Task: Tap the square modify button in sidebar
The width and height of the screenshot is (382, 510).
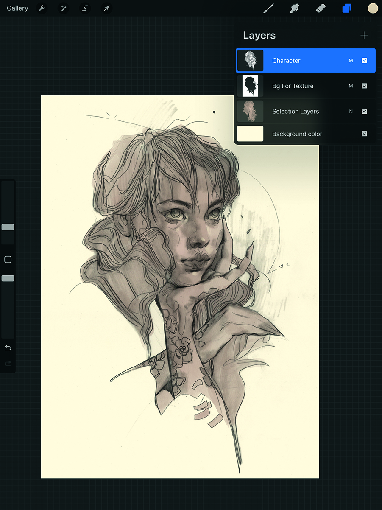Action: [8, 260]
